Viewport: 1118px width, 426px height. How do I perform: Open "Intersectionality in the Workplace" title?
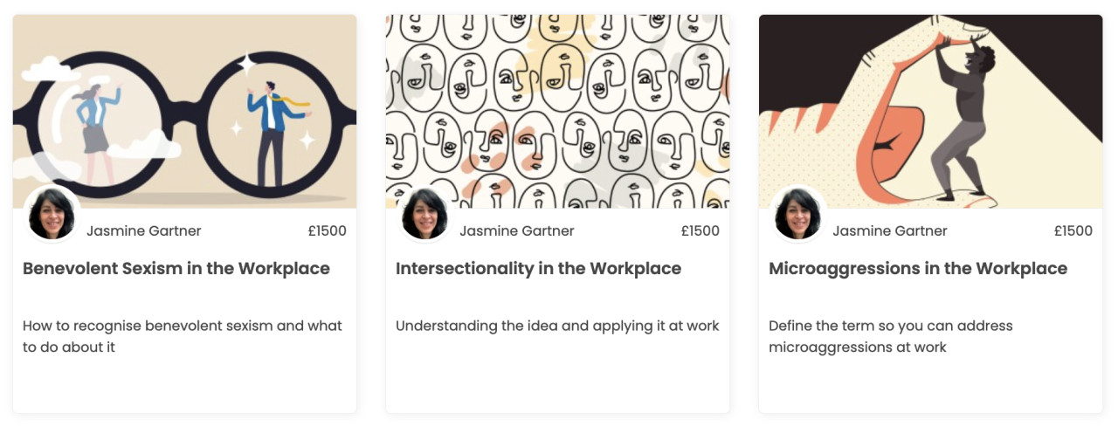click(x=538, y=269)
